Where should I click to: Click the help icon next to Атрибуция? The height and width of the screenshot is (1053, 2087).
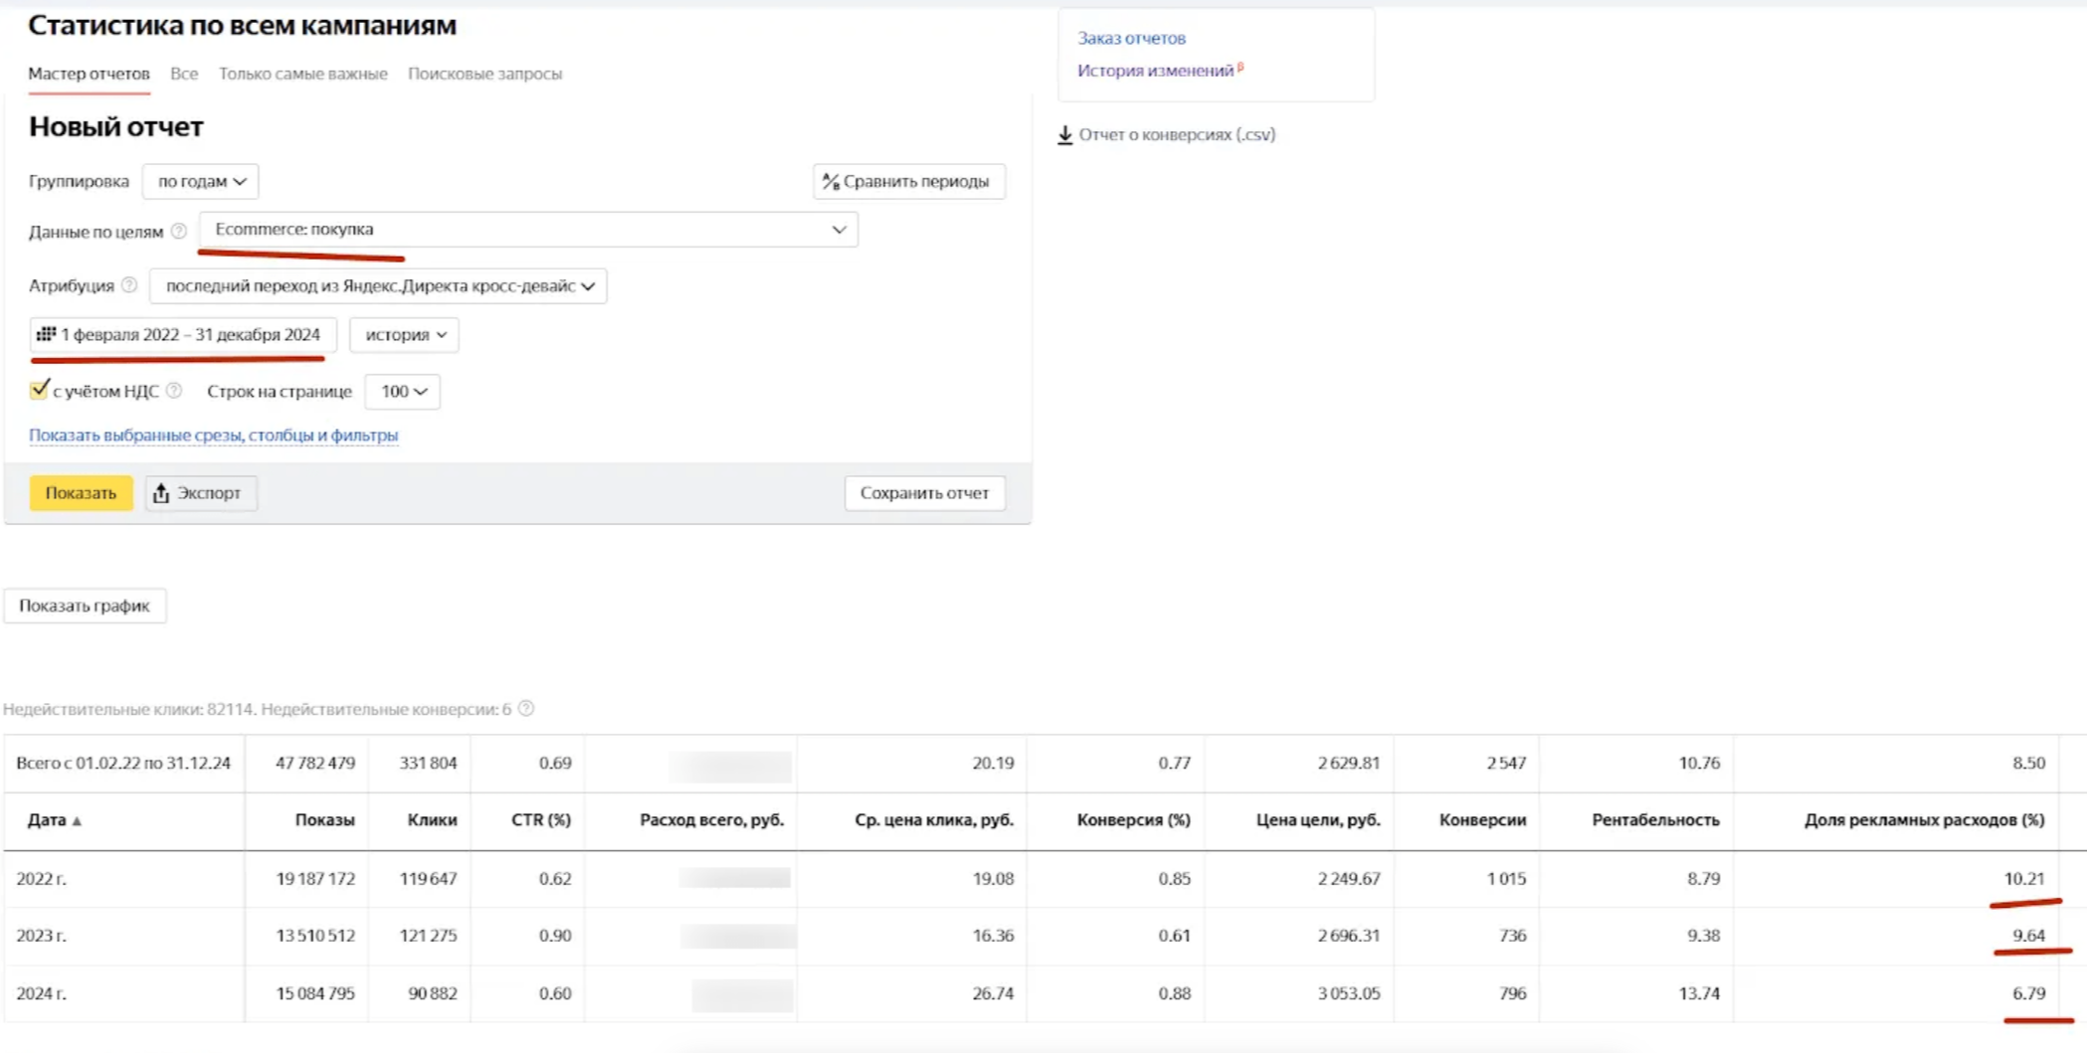pyautogui.click(x=129, y=285)
